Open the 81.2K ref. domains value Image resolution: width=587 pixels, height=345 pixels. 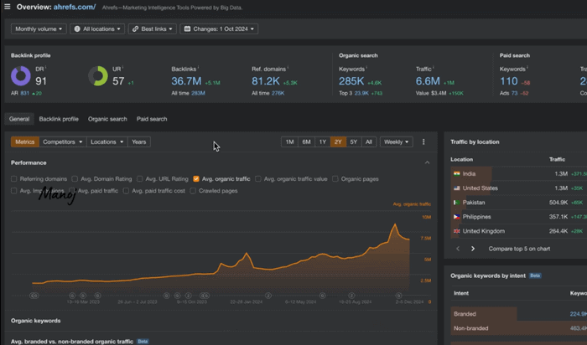tap(266, 81)
